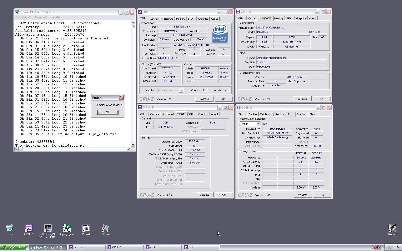Click OK in the CPU tab window
Image resolution: width=402 pixels, height=251 pixels.
[x=223, y=99]
